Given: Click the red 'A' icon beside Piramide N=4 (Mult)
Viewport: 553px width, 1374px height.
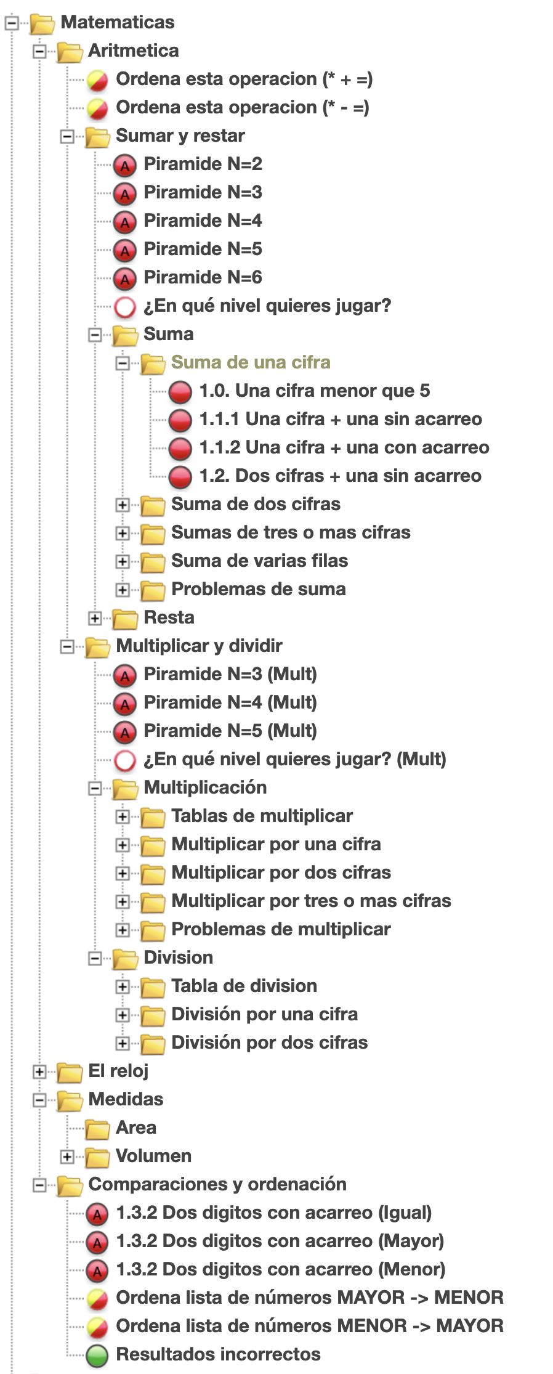Looking at the screenshot, I should 125,703.
